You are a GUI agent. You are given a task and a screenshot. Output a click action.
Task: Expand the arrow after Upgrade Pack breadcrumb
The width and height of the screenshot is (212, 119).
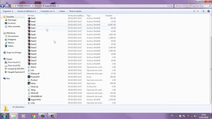pyautogui.click(x=58, y=6)
